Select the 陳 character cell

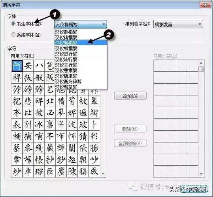(72, 171)
